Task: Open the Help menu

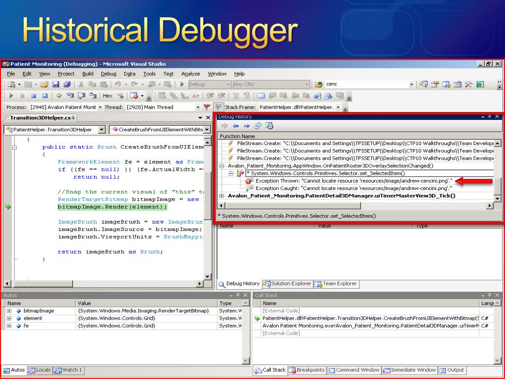Action: click(x=239, y=74)
